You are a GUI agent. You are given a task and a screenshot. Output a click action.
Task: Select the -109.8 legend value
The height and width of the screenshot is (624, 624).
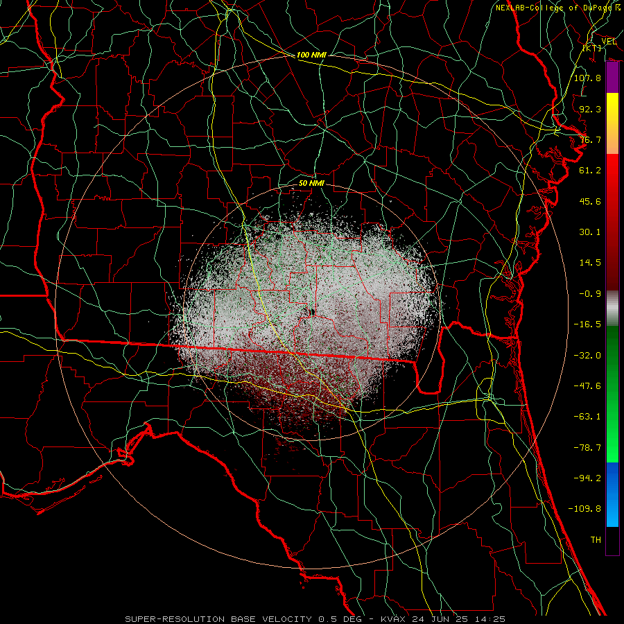tap(584, 509)
